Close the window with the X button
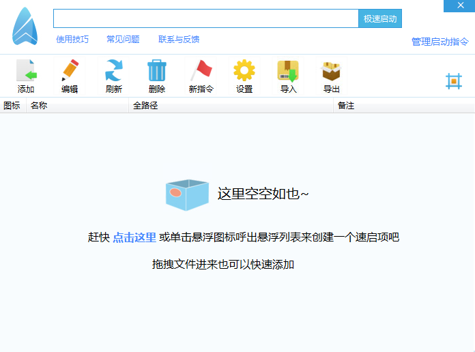This screenshot has width=475, height=352. click(460, 5)
